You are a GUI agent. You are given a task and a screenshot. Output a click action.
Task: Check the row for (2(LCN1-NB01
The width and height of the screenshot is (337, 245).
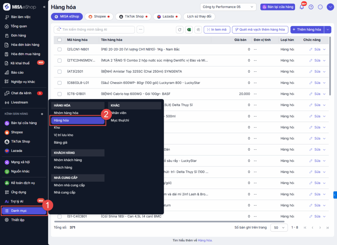60,49
